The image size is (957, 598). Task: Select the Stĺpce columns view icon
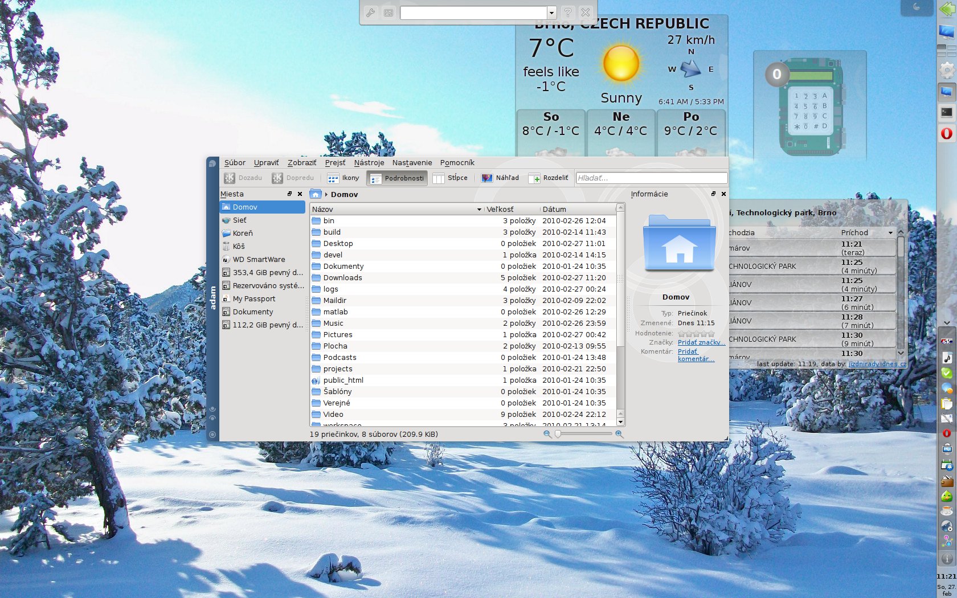click(439, 178)
